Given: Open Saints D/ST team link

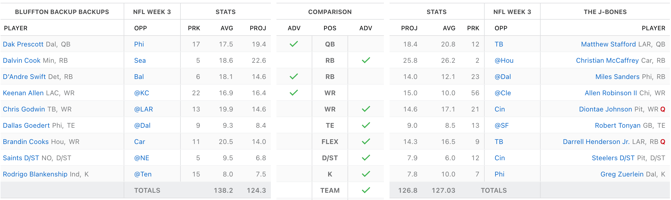Looking at the screenshot, I should pos(21,158).
